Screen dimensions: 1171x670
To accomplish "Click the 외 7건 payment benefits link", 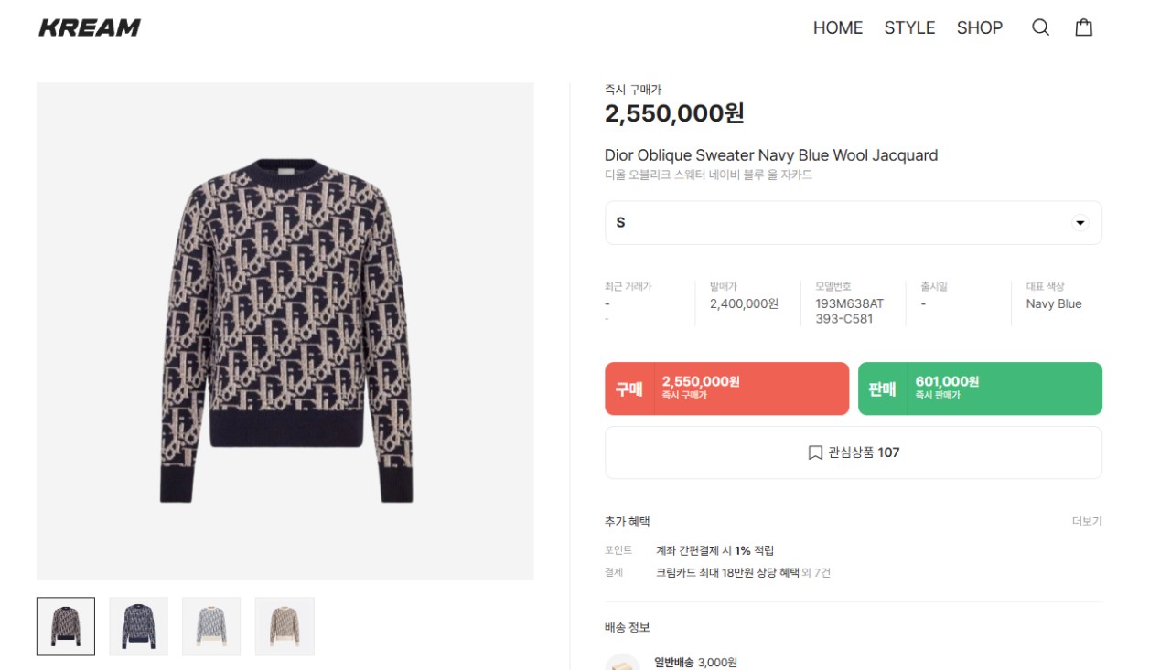I will click(817, 573).
